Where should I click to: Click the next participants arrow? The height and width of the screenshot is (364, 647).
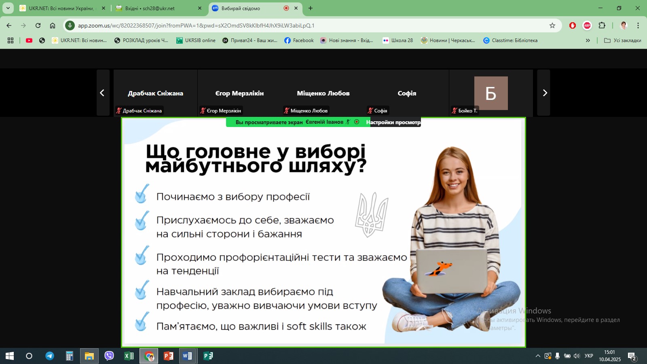[x=544, y=93]
